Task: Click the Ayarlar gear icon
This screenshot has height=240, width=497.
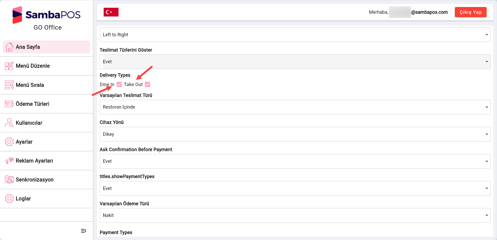Action: pyautogui.click(x=9, y=142)
